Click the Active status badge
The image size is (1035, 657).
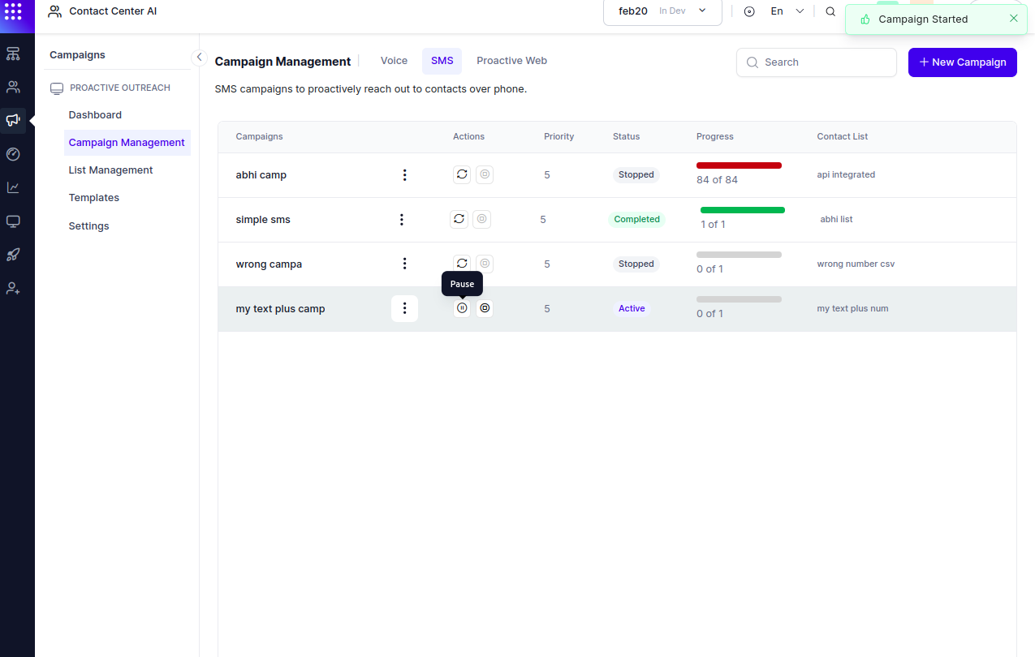coord(632,308)
